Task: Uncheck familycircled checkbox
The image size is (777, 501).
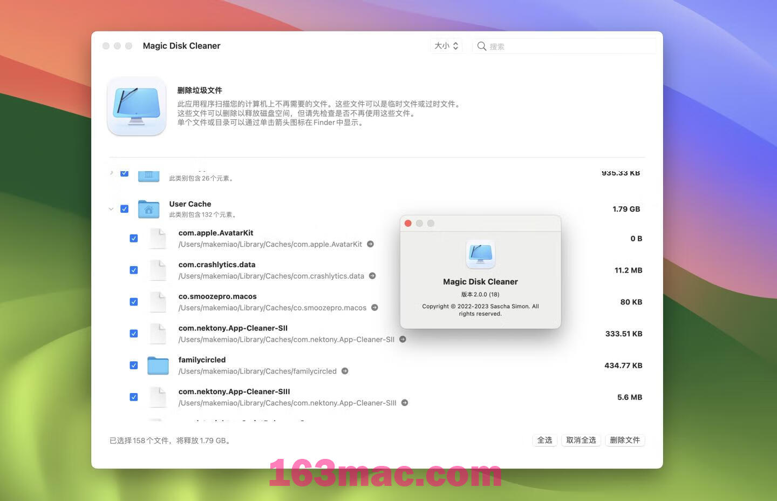Action: [134, 365]
